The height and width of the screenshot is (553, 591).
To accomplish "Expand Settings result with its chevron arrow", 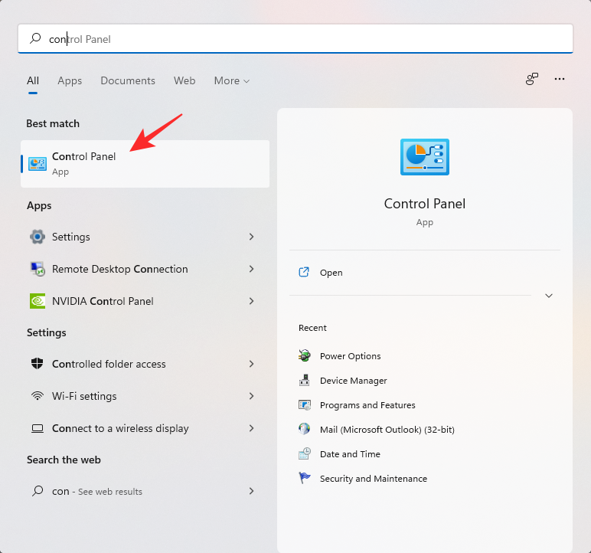I will point(251,237).
